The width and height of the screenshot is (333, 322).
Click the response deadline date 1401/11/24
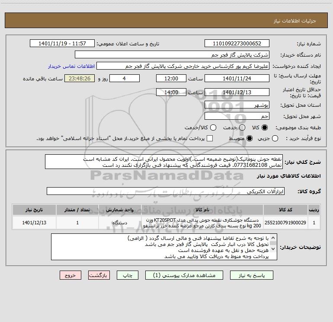tap(237, 78)
